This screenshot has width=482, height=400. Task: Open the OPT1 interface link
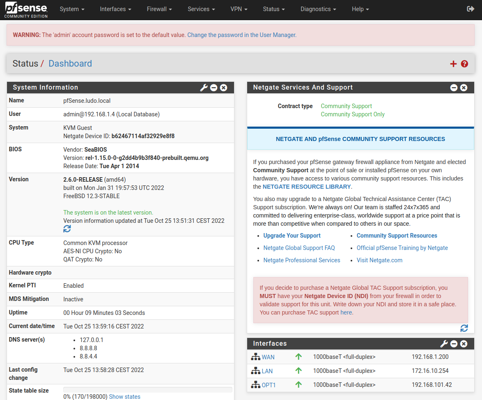coord(269,385)
